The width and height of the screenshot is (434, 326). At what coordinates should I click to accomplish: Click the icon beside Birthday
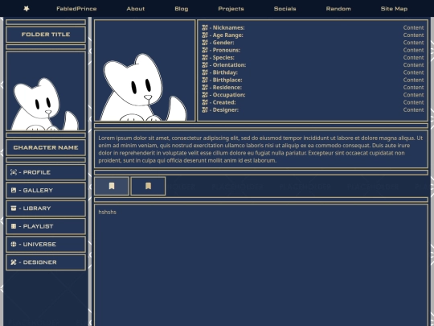205,72
